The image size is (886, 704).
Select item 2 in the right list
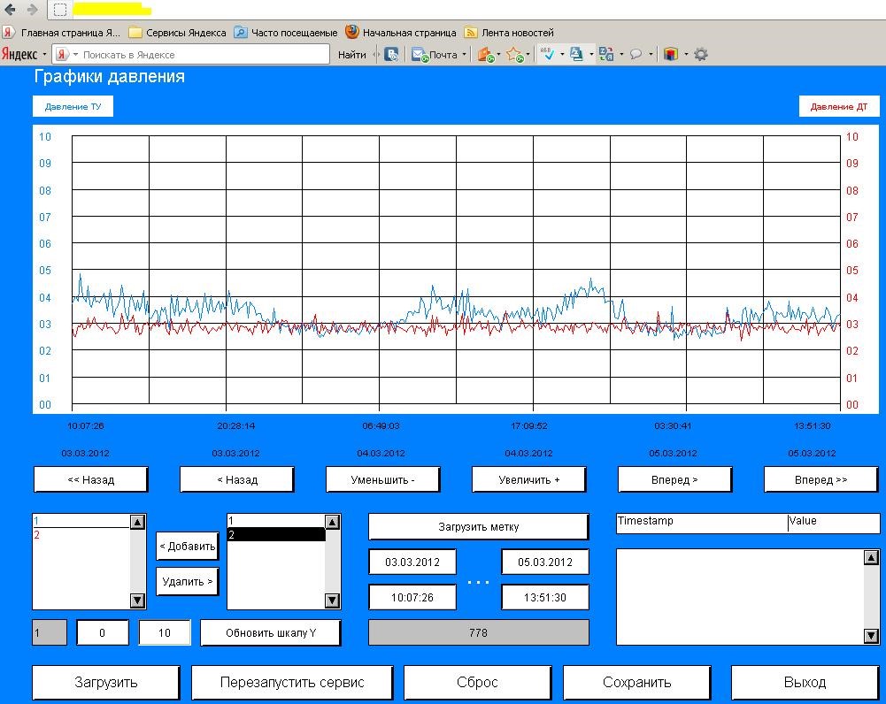tap(276, 535)
